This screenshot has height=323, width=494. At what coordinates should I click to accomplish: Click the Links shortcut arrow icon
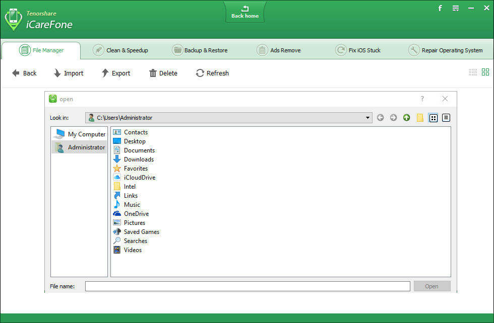117,196
